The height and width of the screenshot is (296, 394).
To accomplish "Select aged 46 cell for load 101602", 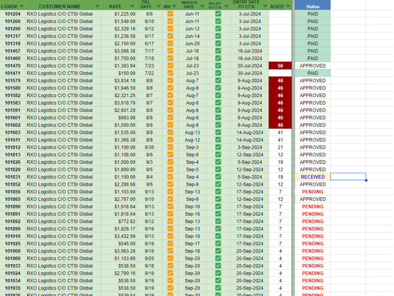I will tap(280, 125).
